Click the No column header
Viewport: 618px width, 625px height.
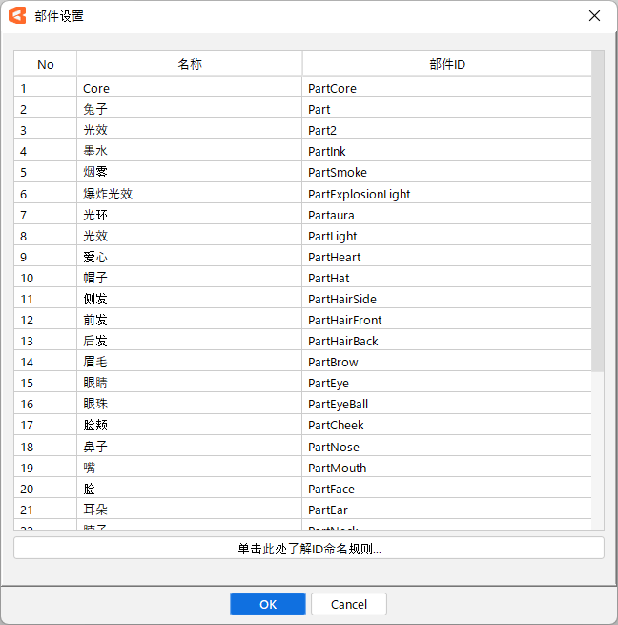(45, 64)
